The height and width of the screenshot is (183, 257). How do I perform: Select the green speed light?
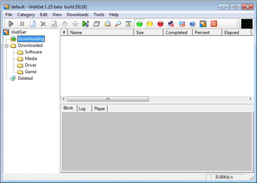[x=139, y=24]
